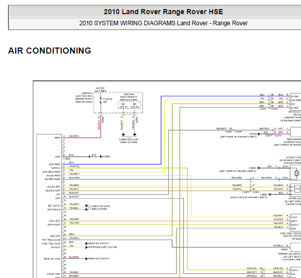
Task: Select the 'FUSE 62 10A' label
Action: click(x=108, y=101)
